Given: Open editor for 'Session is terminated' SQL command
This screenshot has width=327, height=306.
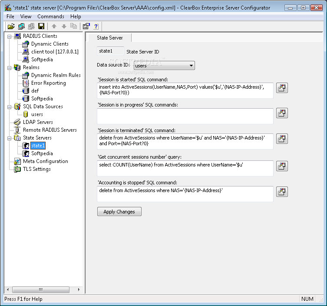Looking at the screenshot, I should coord(282,139).
